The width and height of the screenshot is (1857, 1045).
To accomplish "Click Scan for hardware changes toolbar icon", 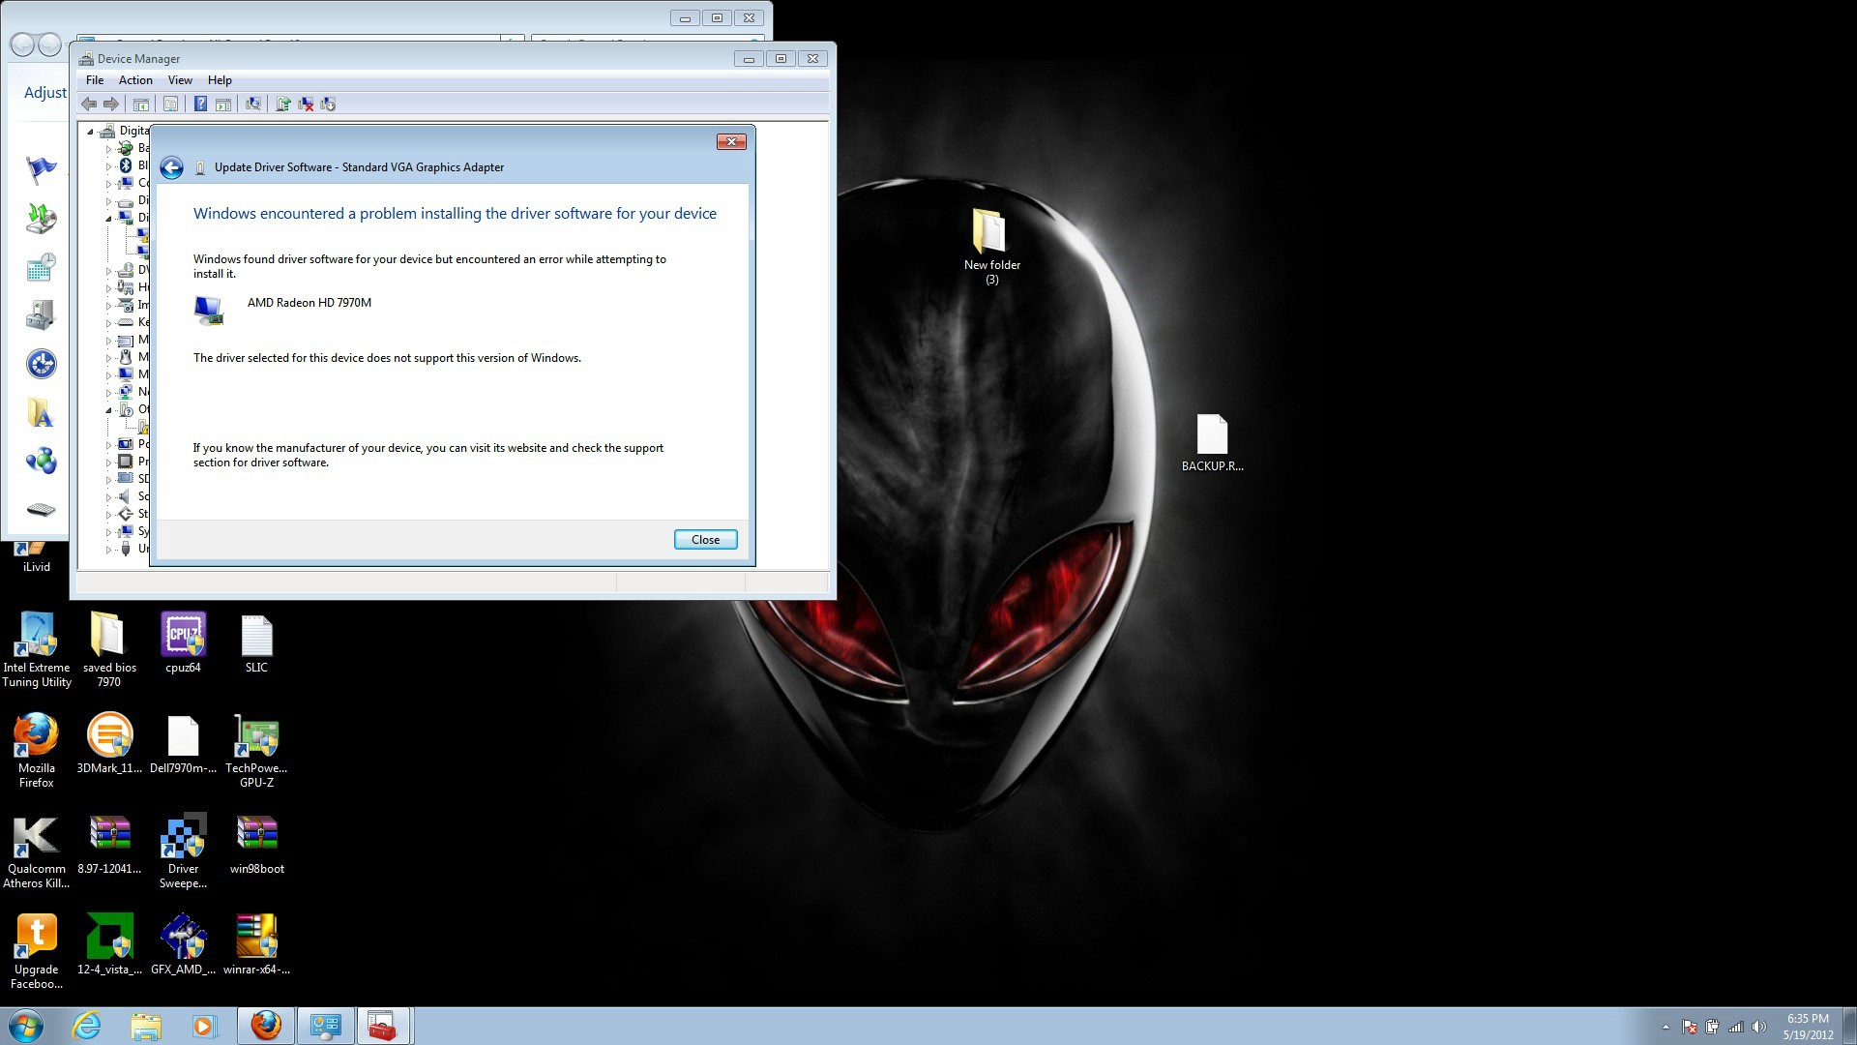I will coord(253,104).
